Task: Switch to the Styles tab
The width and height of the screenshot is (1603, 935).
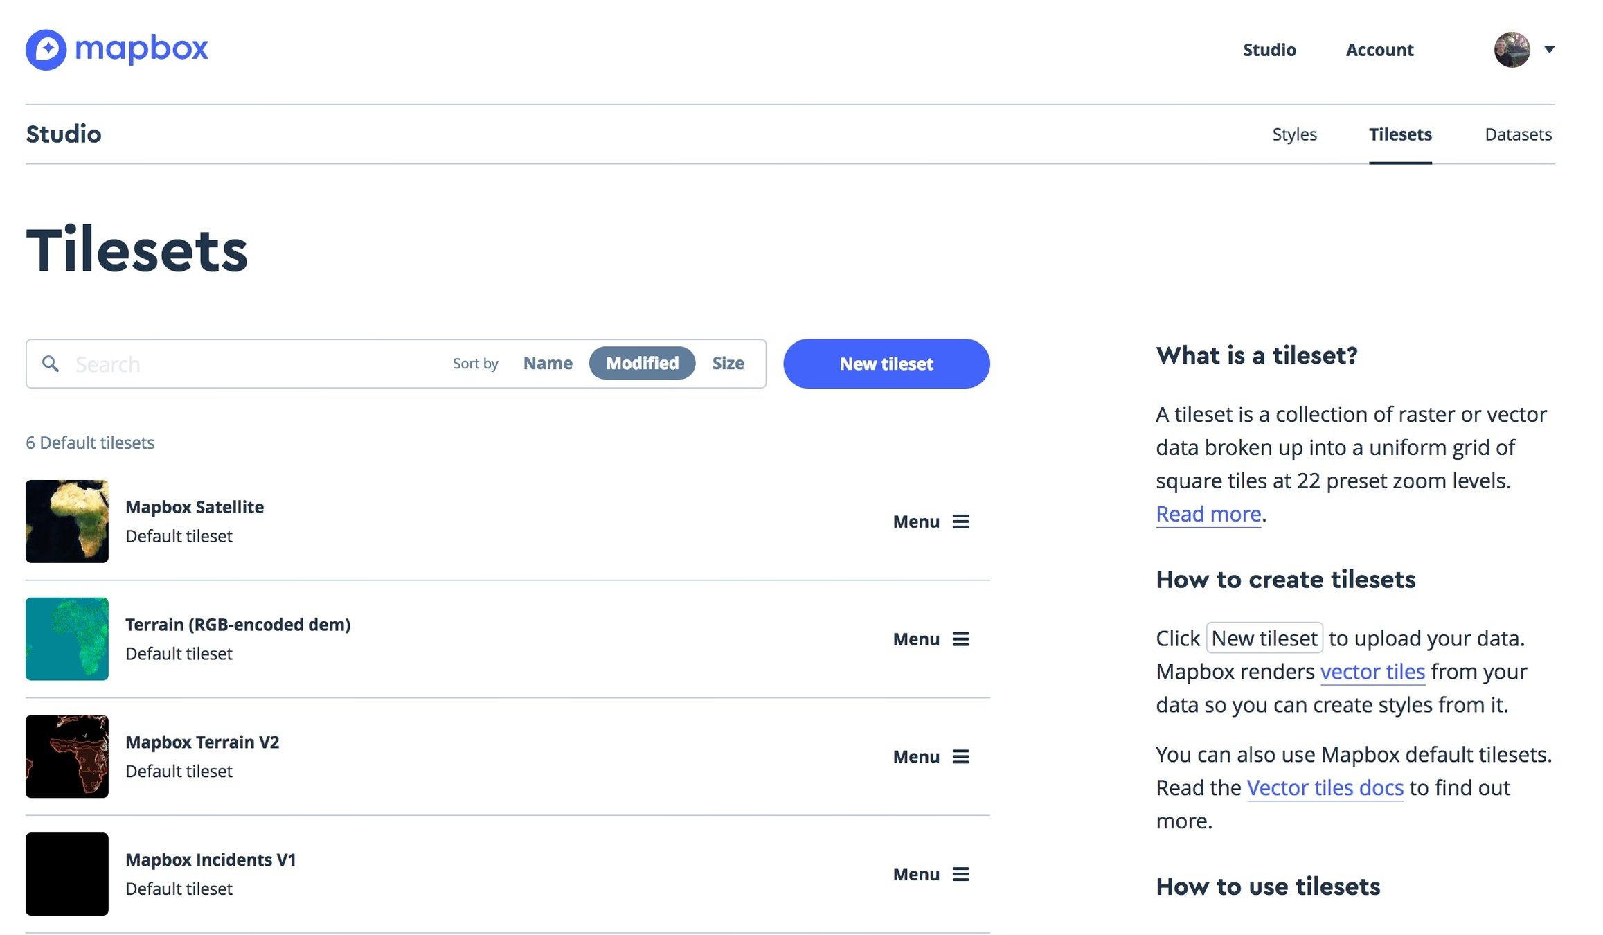Action: [1294, 134]
